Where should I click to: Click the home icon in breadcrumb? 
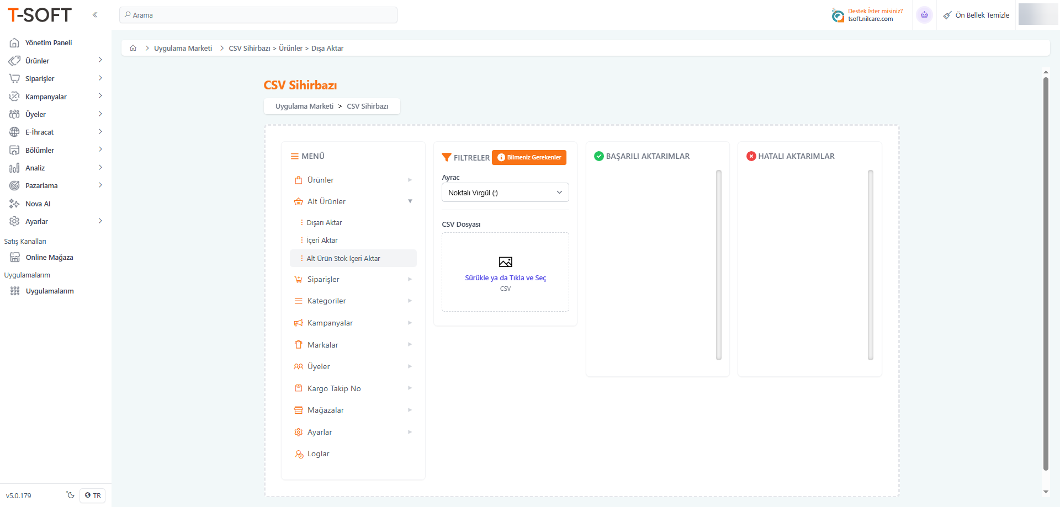[x=133, y=48]
